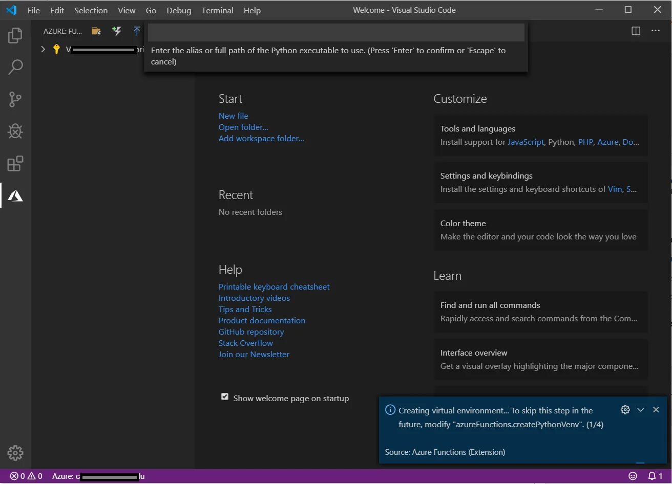672x484 pixels.
Task: Open the Debug menu
Action: [179, 10]
